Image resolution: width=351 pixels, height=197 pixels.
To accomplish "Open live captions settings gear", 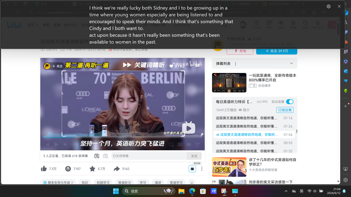I will 328,6.
